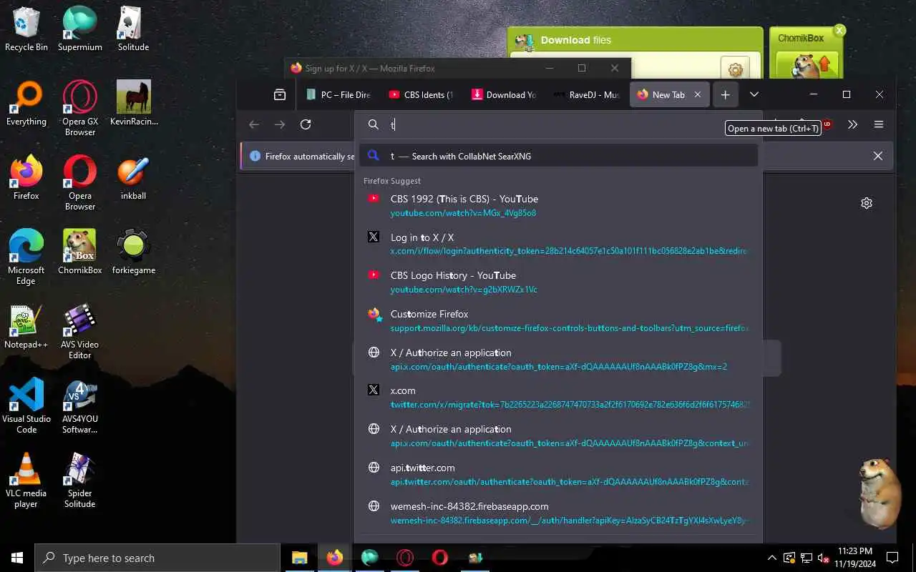Open the Firefox hamburger application menu
Viewport: 916px width, 572px height.
(x=879, y=124)
